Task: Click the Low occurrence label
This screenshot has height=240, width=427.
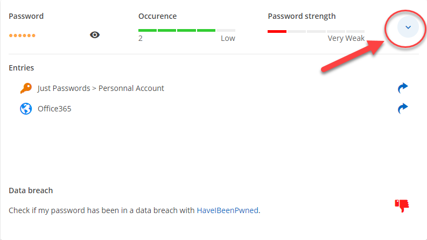Action: 228,39
